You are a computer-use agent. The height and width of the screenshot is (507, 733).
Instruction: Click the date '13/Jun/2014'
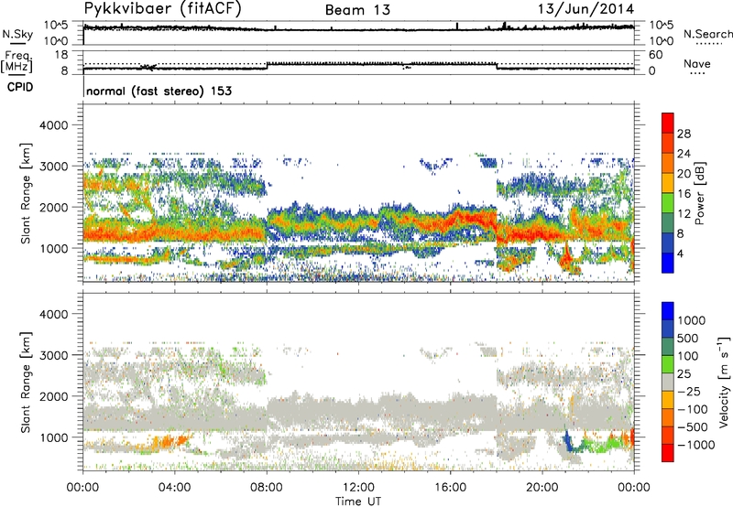pyautogui.click(x=585, y=9)
